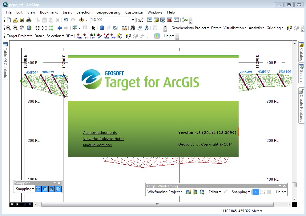
Task: Open Table Of Contents side tab
Action: [x=5, y=60]
